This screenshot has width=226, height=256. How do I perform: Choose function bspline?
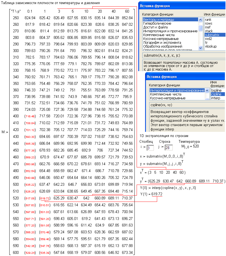[216, 91]
